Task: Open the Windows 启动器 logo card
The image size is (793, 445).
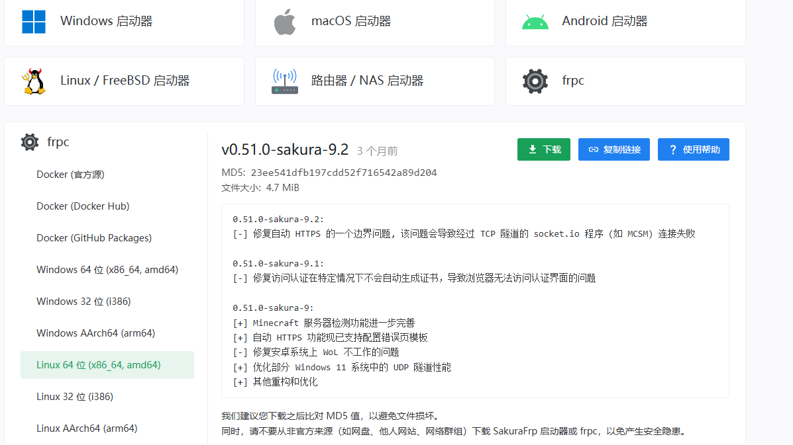Action: 124,22
